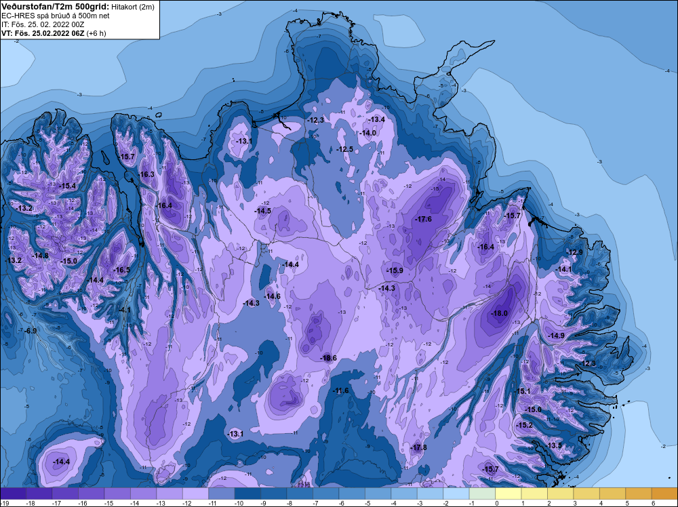Click the valid time line 'VT: Fös. 25.02.2022 06Z (+6 h)'

pos(54,33)
